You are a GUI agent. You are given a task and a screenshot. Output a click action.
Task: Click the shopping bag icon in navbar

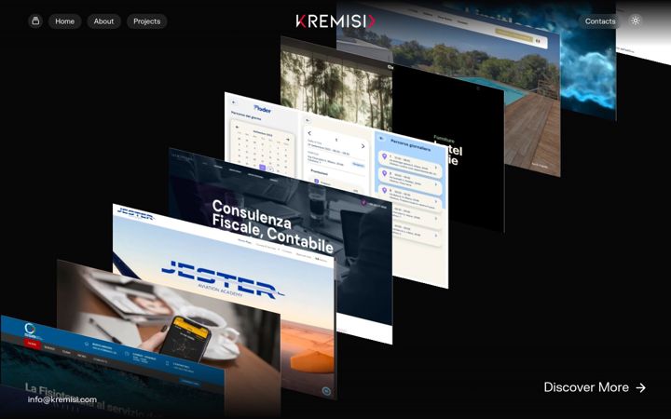point(35,20)
